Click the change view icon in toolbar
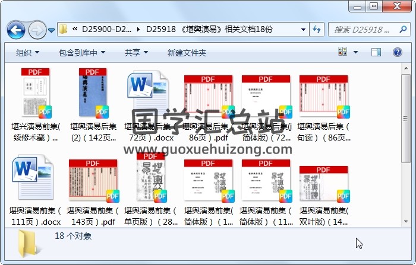Screen dimensions: 416x265 click(343, 53)
